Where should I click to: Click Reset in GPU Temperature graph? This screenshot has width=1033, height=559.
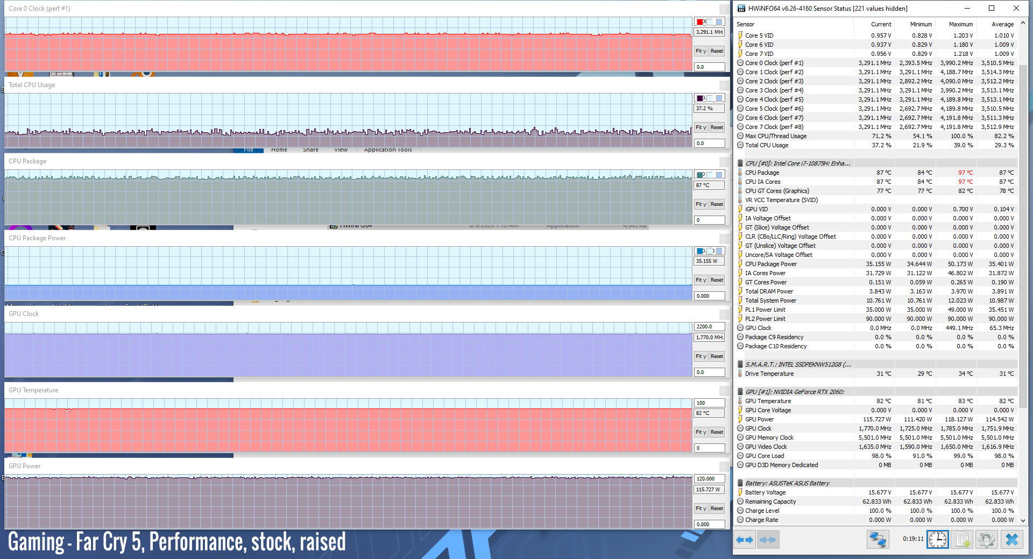tap(717, 432)
